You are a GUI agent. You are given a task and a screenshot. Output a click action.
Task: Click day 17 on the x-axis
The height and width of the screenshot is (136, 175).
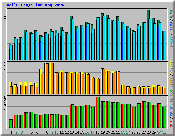click(92, 132)
